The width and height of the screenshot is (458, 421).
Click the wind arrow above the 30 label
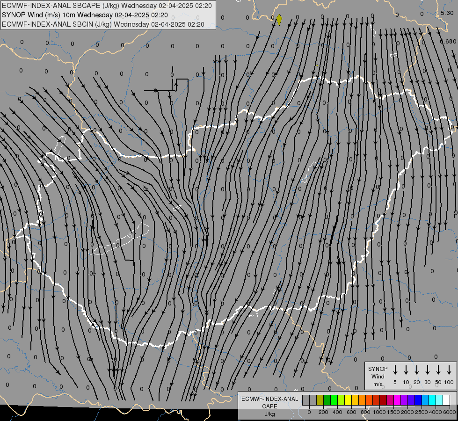pyautogui.click(x=427, y=370)
